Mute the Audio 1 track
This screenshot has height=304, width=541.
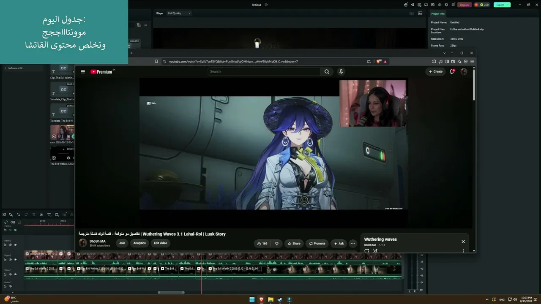10,286
